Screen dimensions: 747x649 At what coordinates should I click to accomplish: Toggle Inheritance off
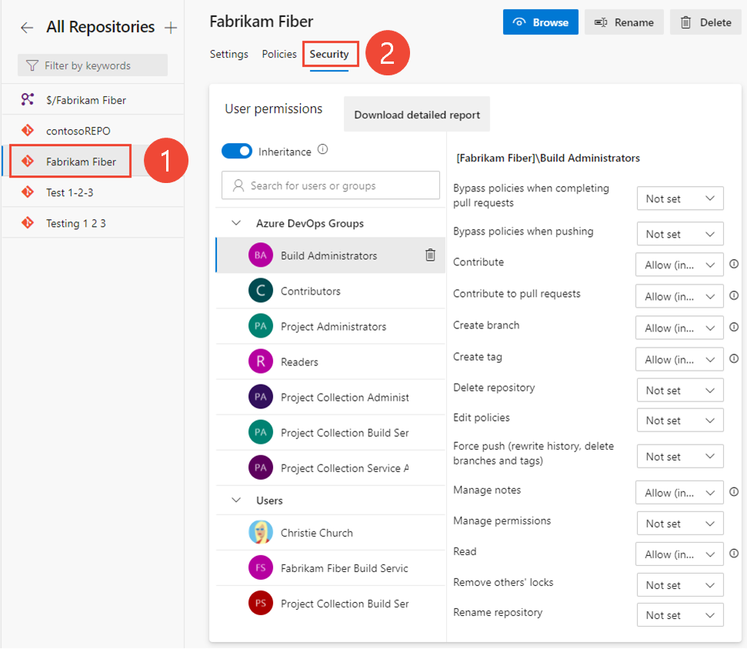(x=237, y=151)
